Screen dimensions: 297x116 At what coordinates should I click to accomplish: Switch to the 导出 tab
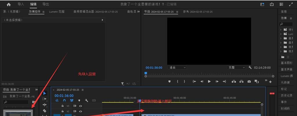(46, 4)
